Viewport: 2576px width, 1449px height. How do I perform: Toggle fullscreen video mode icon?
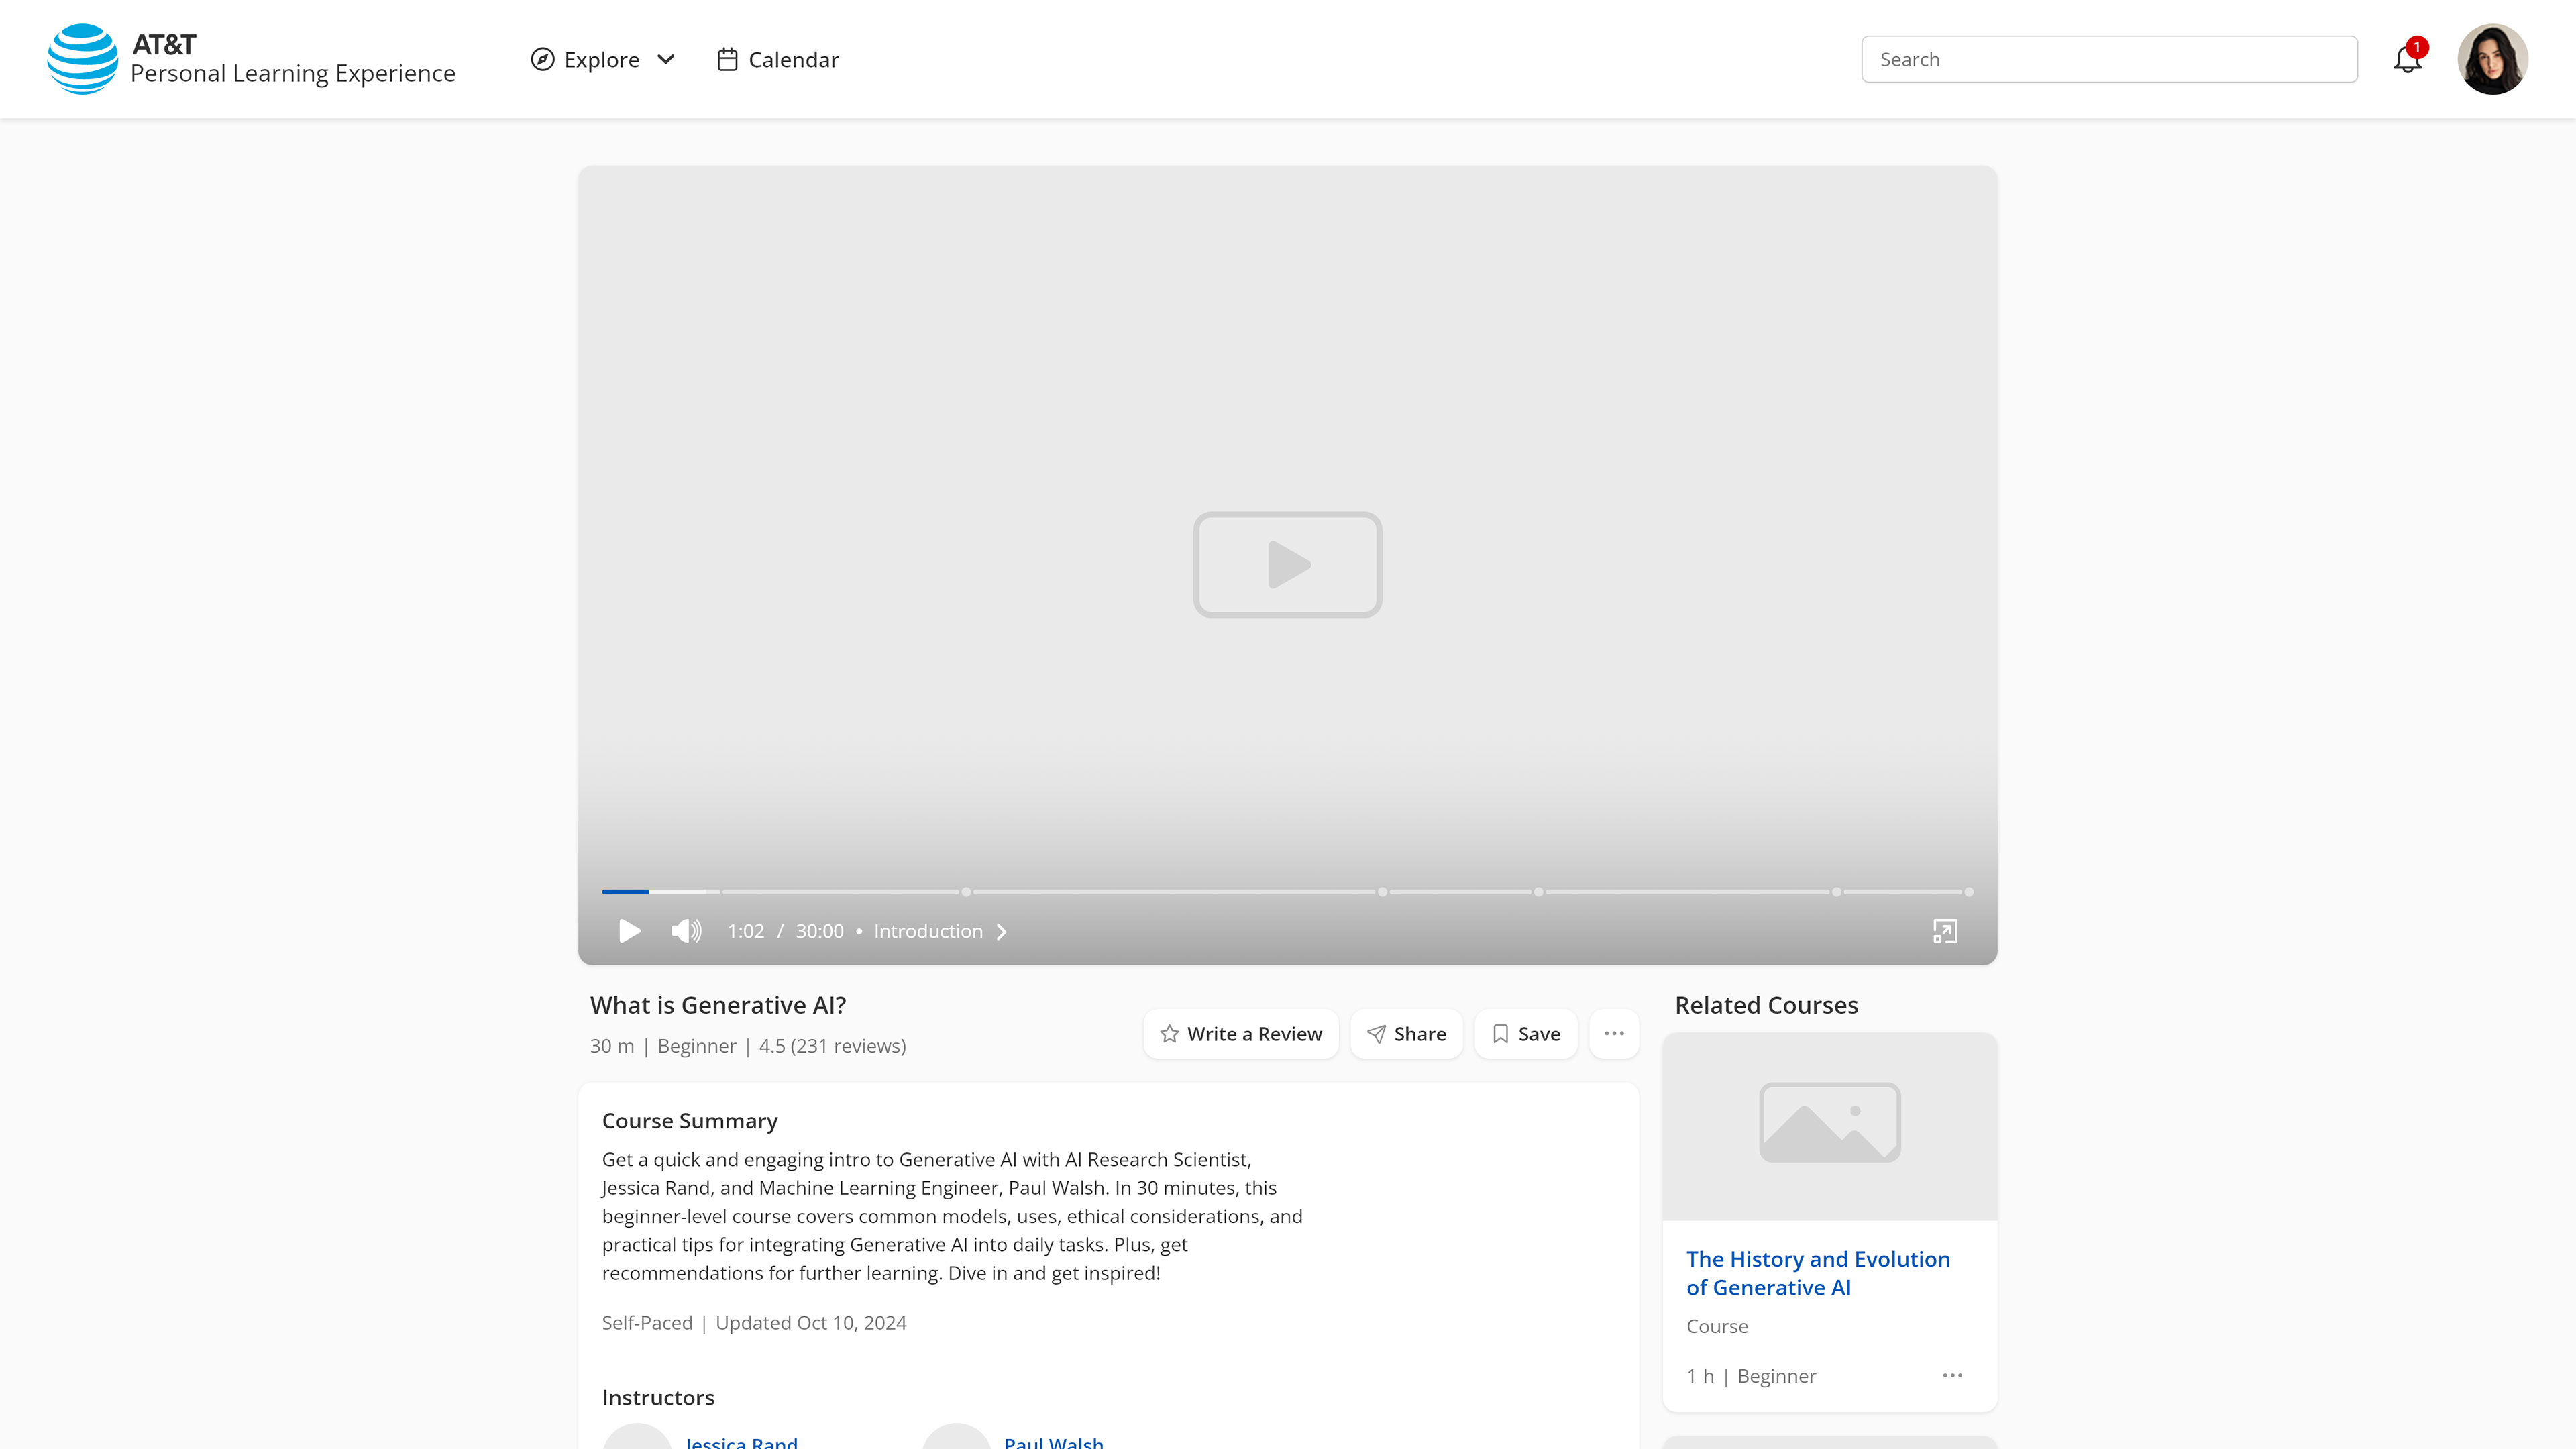(x=1945, y=931)
